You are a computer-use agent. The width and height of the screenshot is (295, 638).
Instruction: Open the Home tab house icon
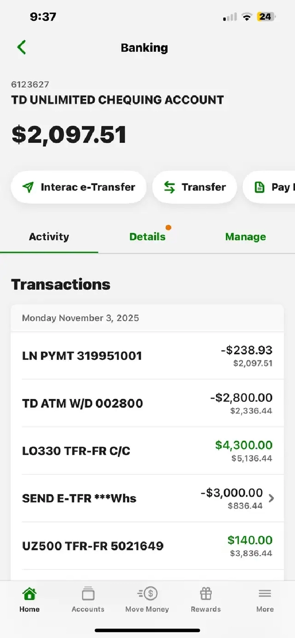(x=29, y=594)
